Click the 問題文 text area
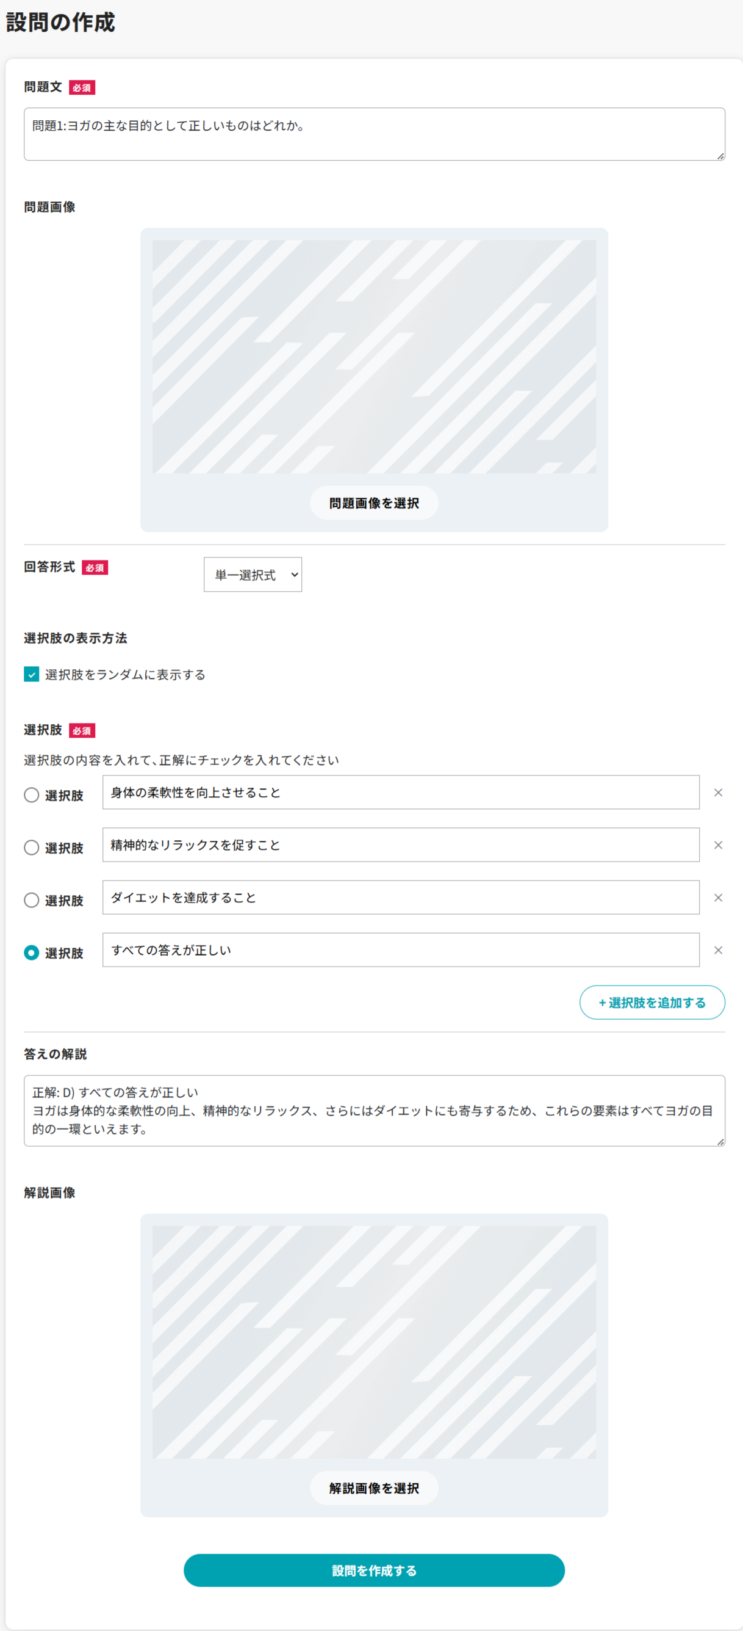 pos(374,134)
